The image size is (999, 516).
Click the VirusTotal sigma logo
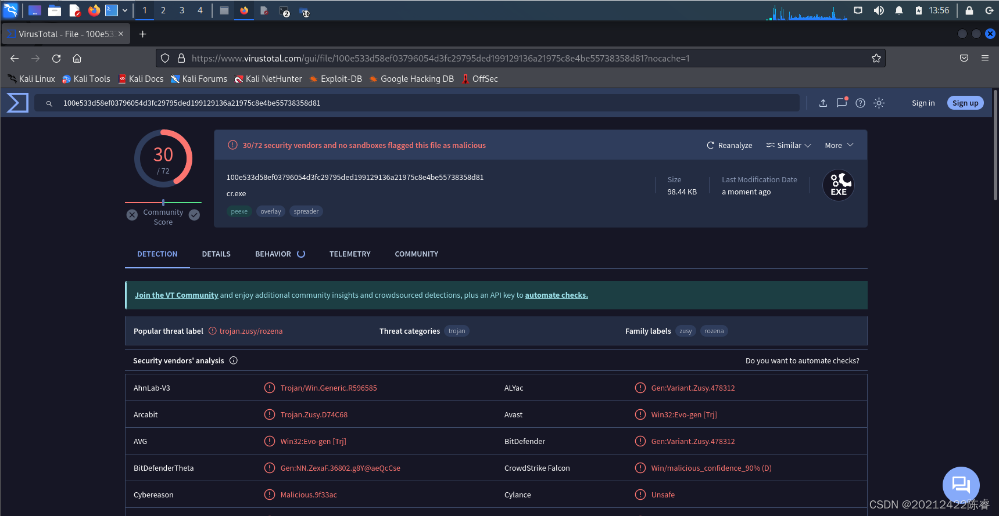click(17, 103)
